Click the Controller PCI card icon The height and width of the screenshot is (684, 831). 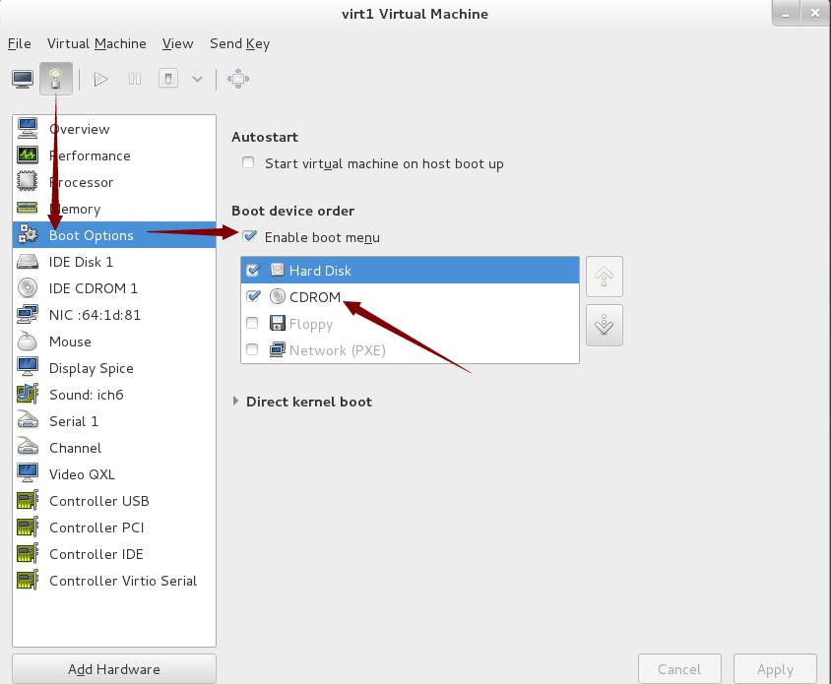(x=27, y=527)
